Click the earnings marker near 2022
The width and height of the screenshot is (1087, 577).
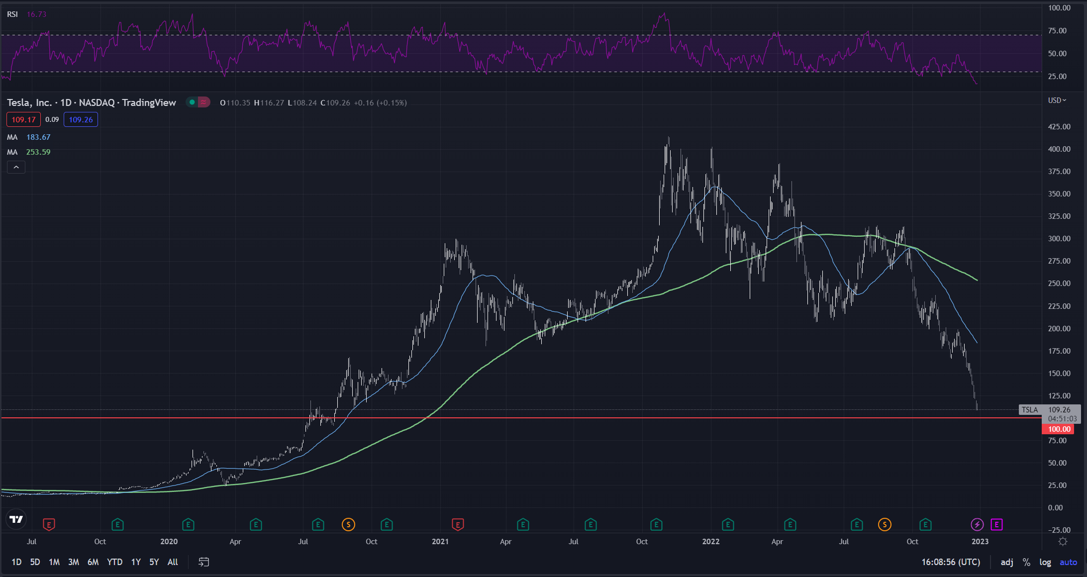pyautogui.click(x=728, y=524)
